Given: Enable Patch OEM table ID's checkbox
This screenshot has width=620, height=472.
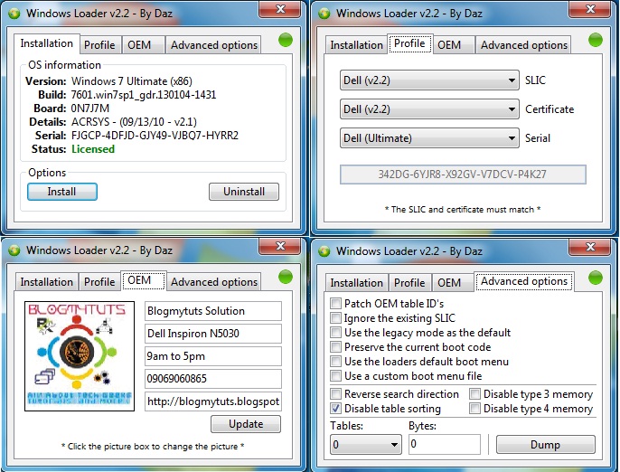Looking at the screenshot, I should point(335,304).
